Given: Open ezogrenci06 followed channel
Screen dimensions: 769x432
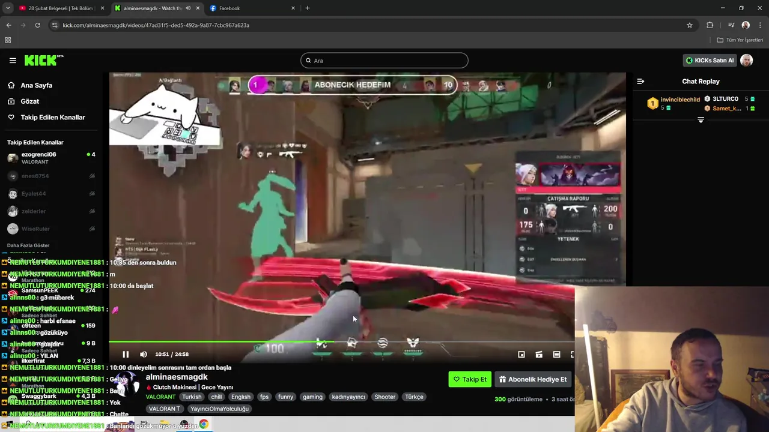Looking at the screenshot, I should tap(51, 158).
